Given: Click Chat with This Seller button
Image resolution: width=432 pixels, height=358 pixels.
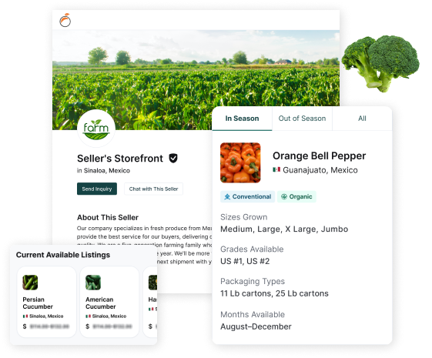Looking at the screenshot, I should click(153, 189).
